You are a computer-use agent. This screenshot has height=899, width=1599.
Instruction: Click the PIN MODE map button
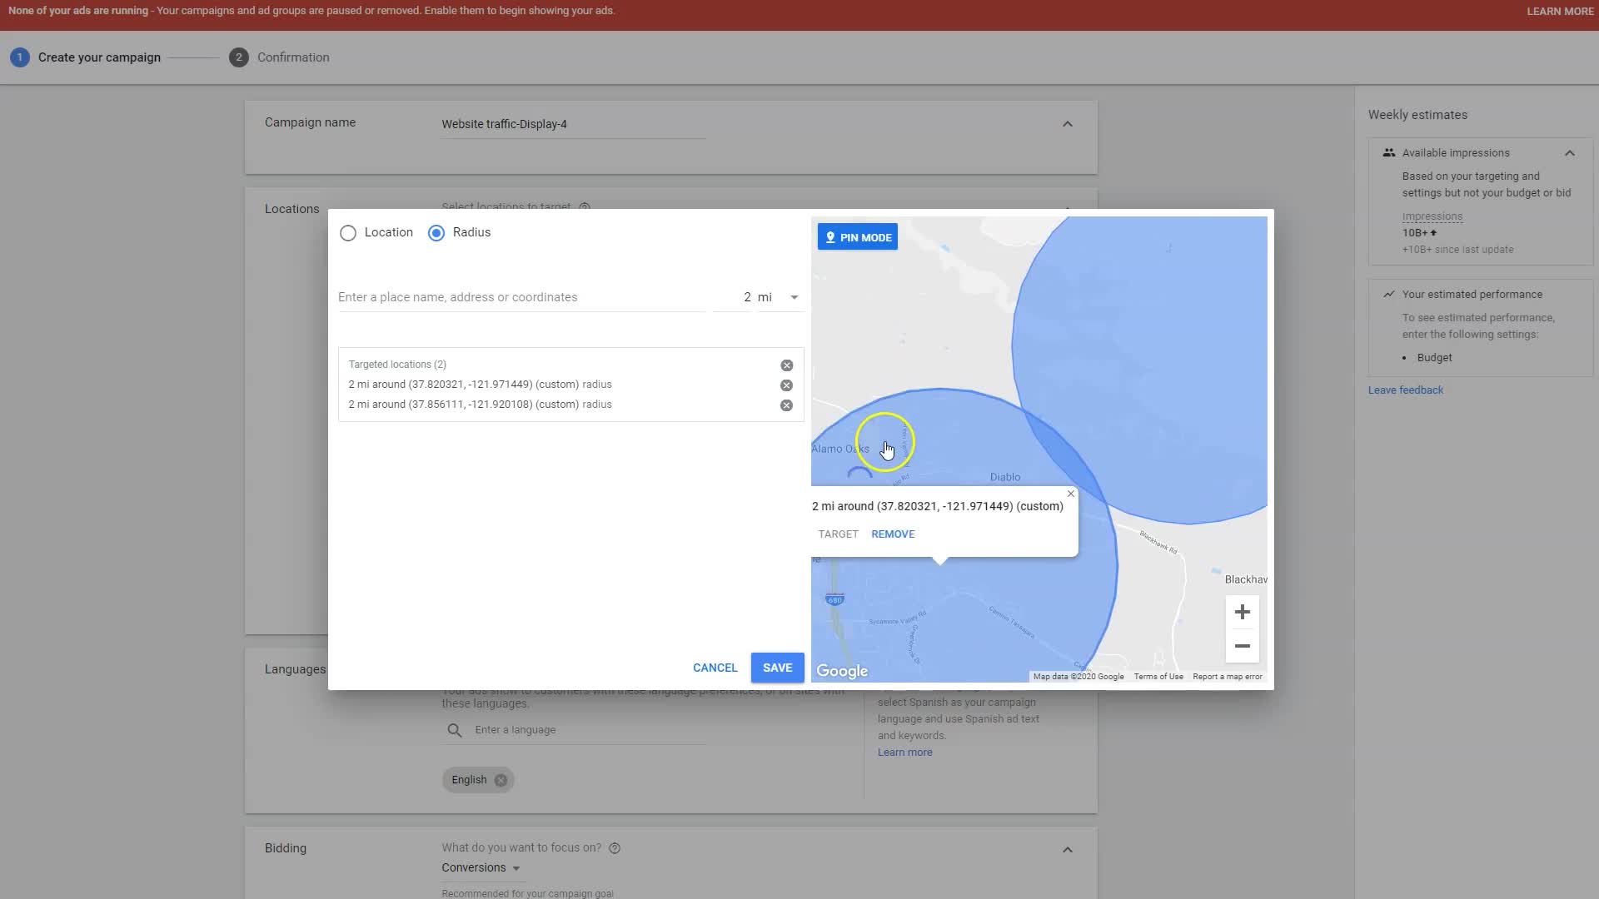click(857, 237)
